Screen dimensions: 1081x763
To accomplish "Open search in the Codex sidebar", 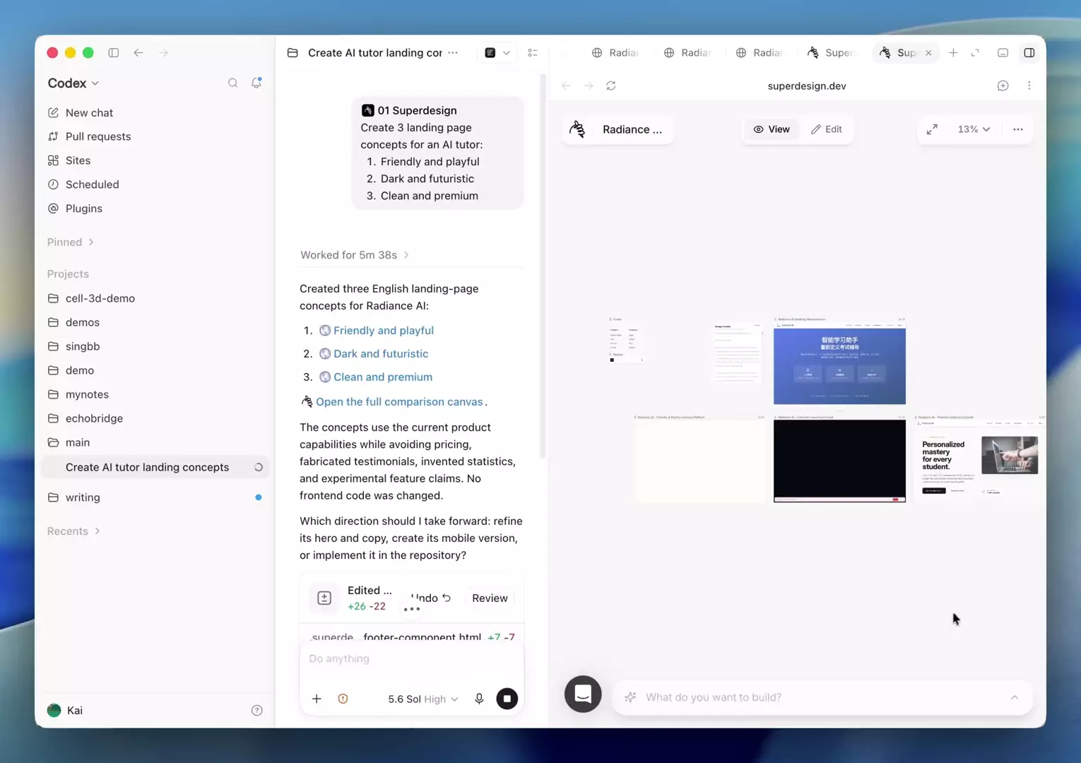I will coord(232,83).
